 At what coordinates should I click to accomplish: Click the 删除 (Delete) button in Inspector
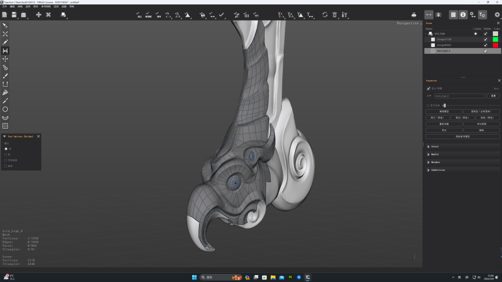click(x=481, y=130)
